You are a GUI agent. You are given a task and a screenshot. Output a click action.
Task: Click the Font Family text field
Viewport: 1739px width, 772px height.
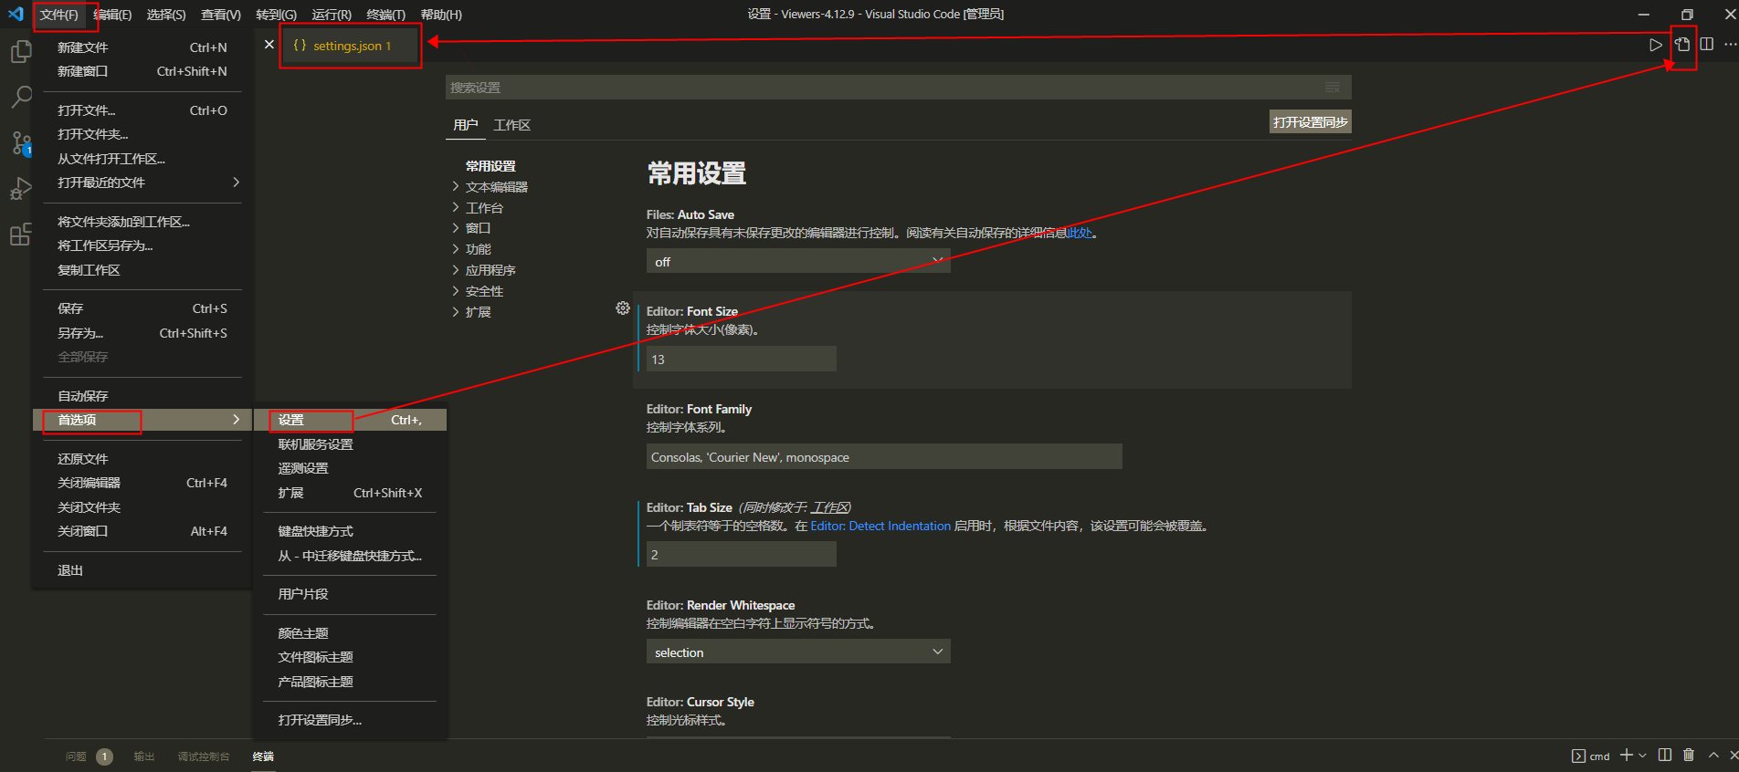click(x=884, y=456)
